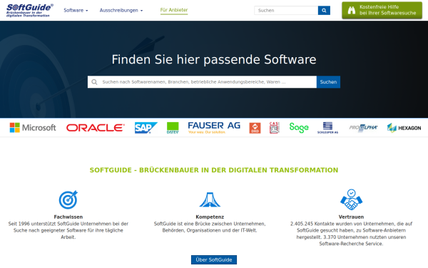Open the Software dropdown menu
The image size is (428, 268).
point(76,11)
